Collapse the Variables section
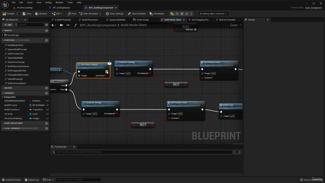Image resolution: width=325 pixels, height=183 pixels. tap(3, 93)
